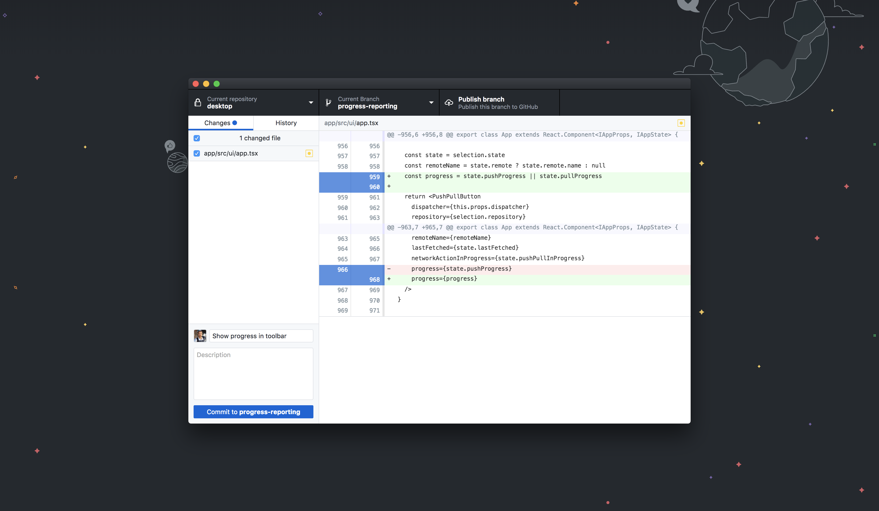
Task: Click line 'dispatcher={this.props.dispatcher}'
Action: [470, 207]
